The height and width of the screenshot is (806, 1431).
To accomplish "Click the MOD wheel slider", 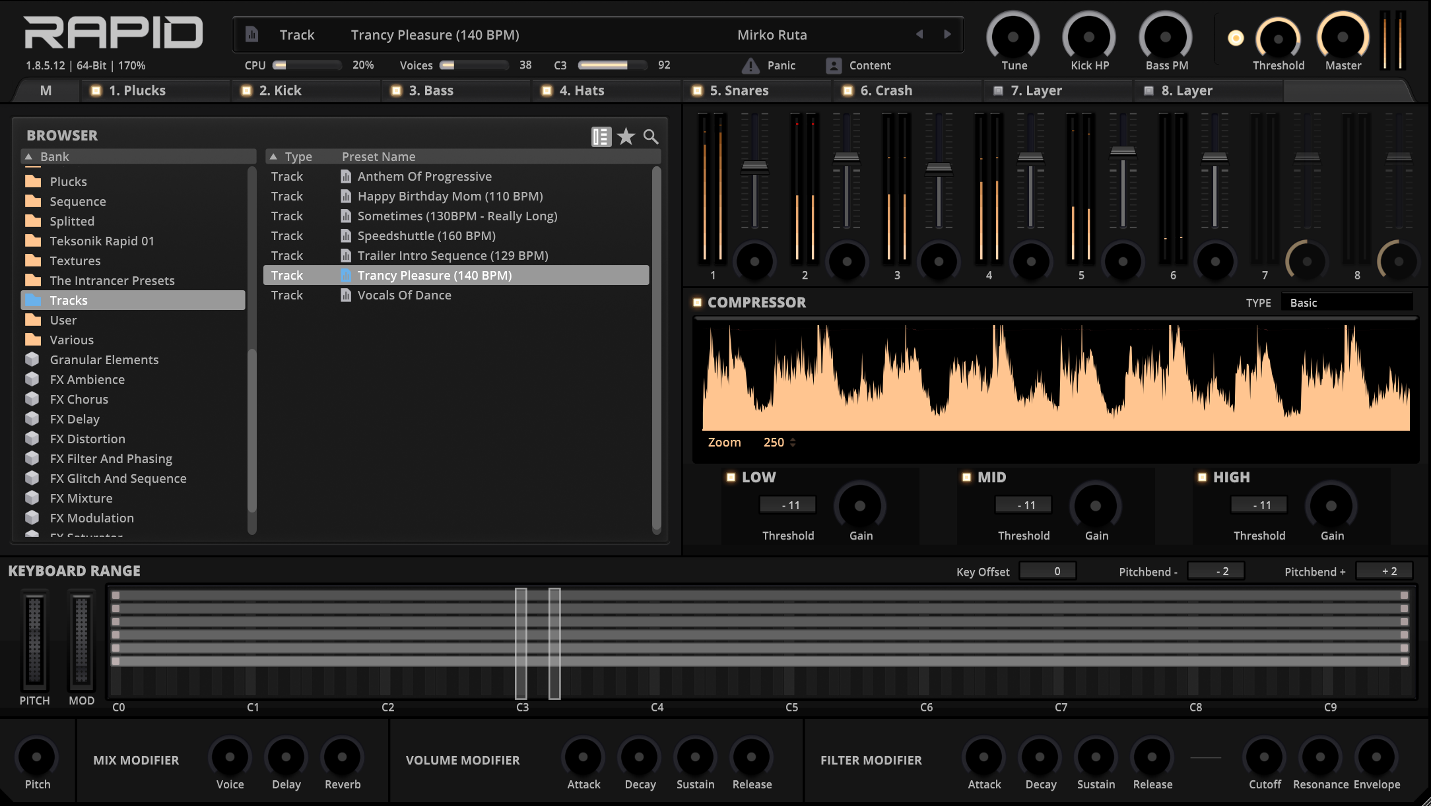I will (x=81, y=640).
